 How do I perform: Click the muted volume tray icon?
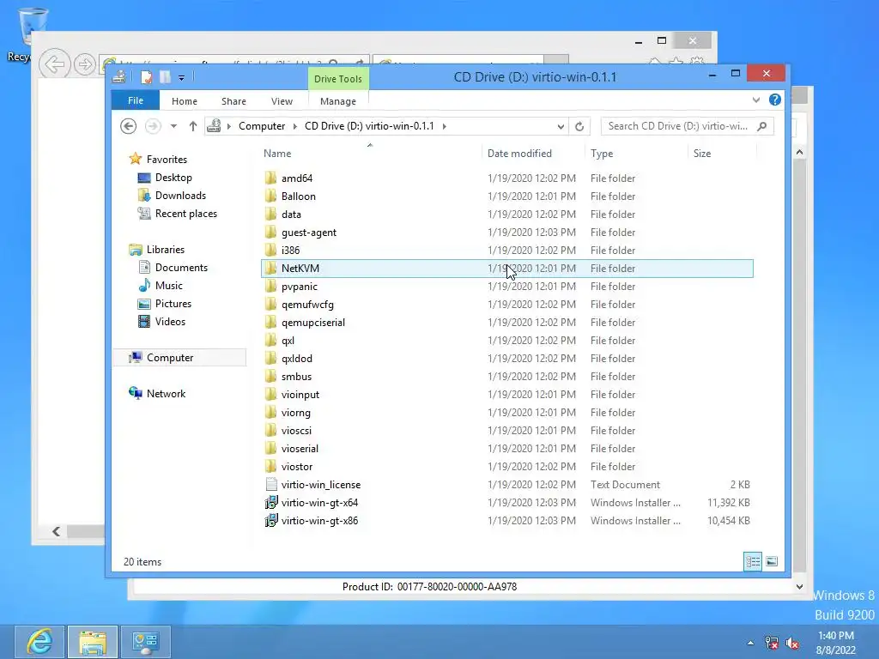coord(792,643)
